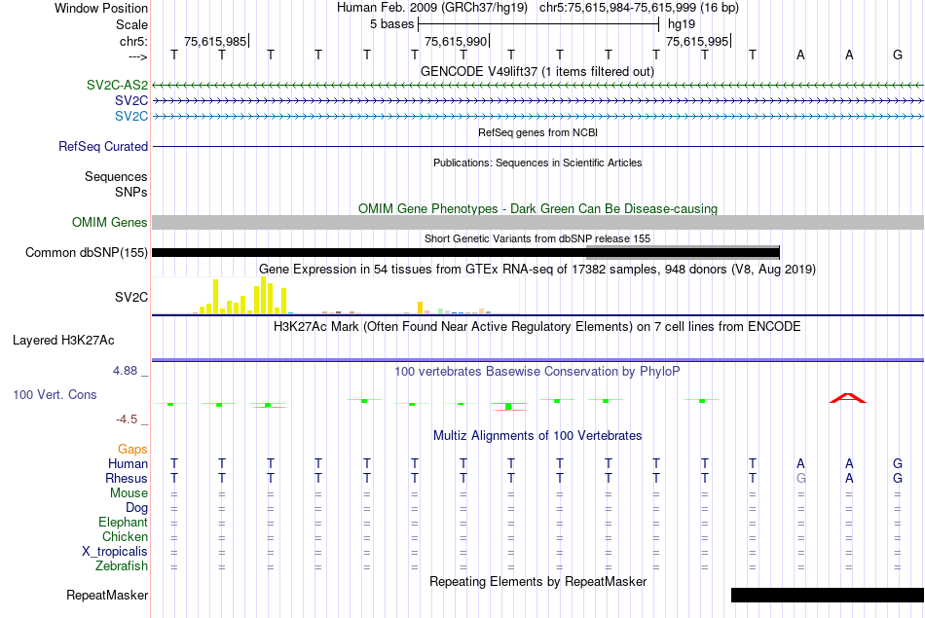Click the black RepeatMasker element block
This screenshot has width=925, height=618.
[x=827, y=595]
